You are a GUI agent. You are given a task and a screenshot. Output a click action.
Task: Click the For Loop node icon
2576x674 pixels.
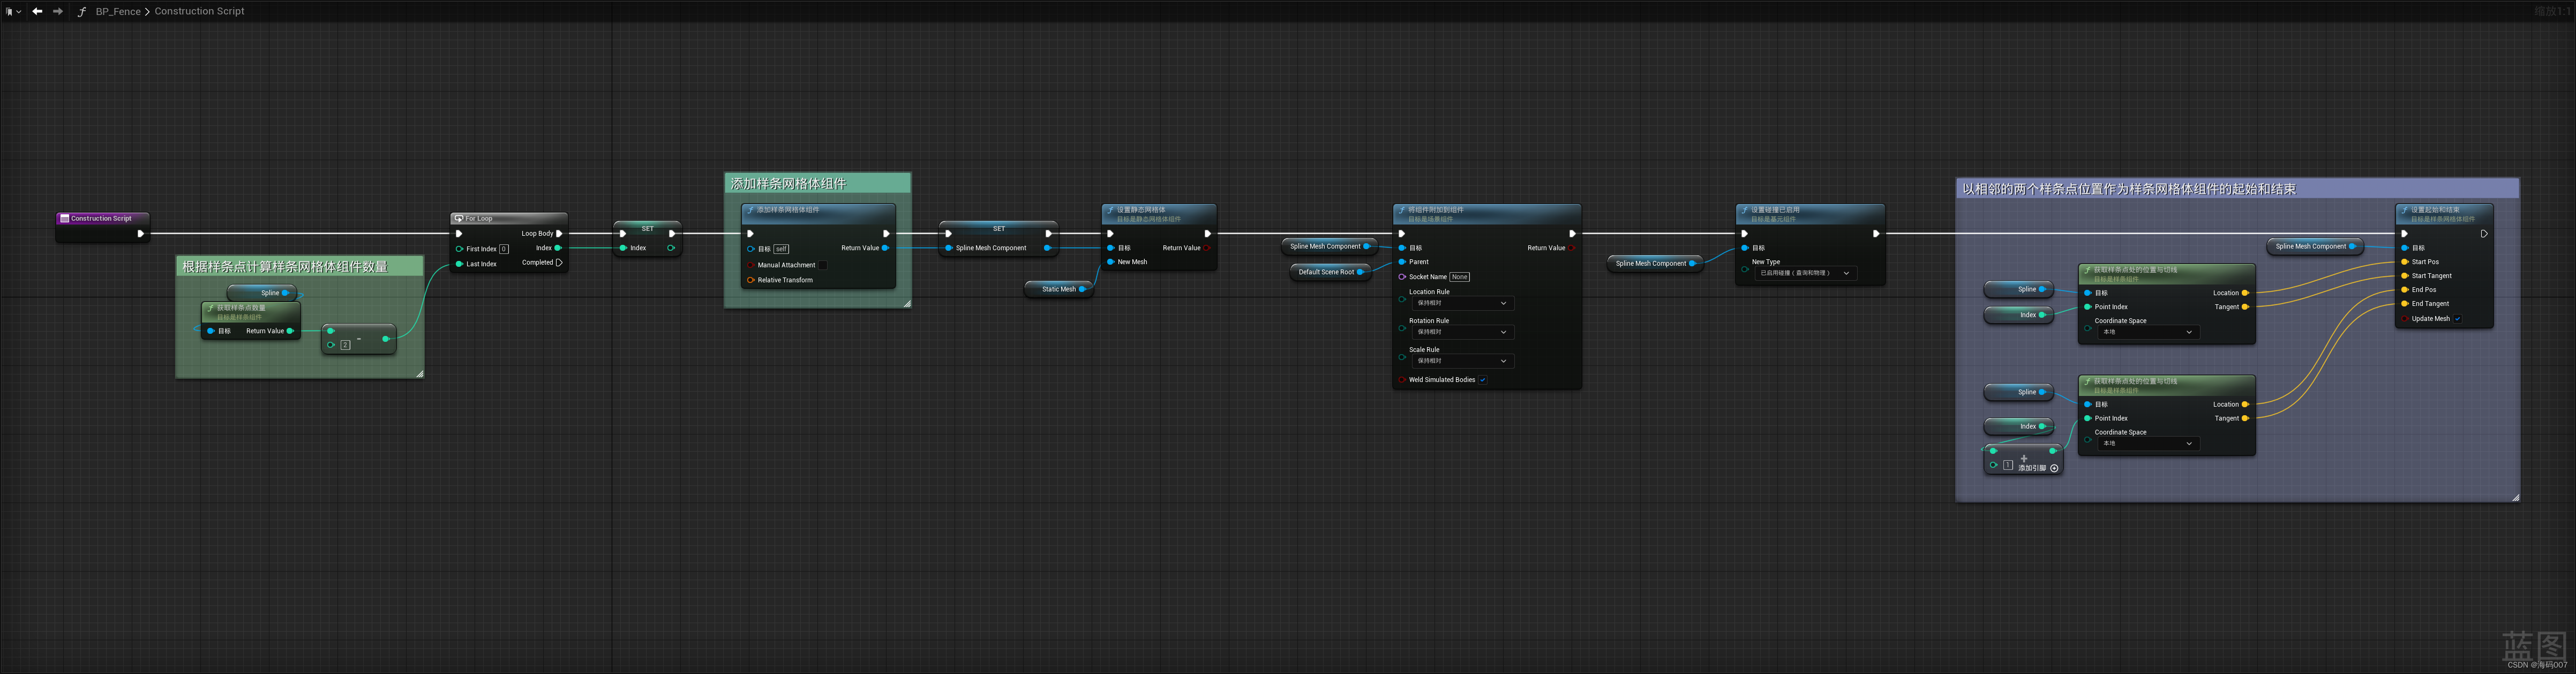pyautogui.click(x=458, y=218)
